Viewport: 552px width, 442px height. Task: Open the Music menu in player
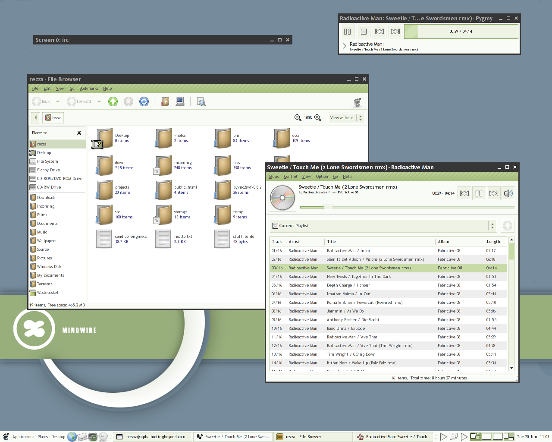[274, 177]
